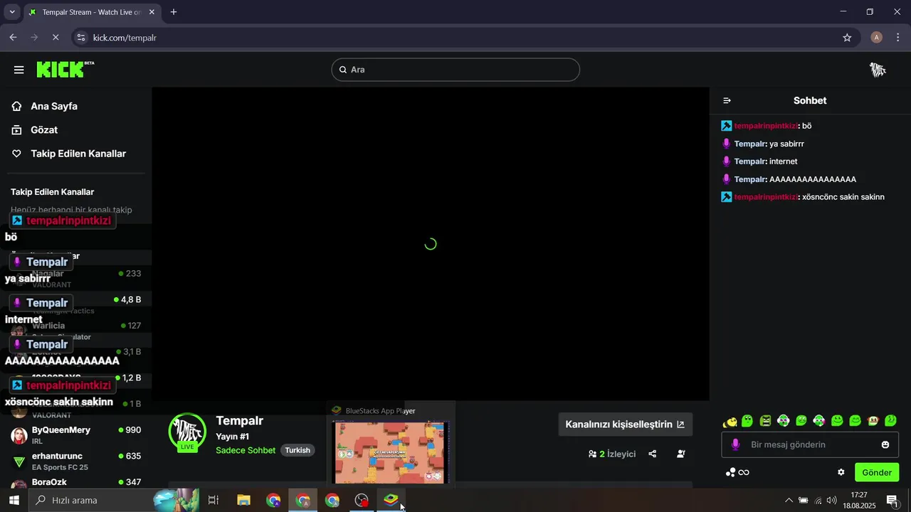This screenshot has height=512, width=911.
Task: Select the Turkish language tag
Action: tap(297, 450)
